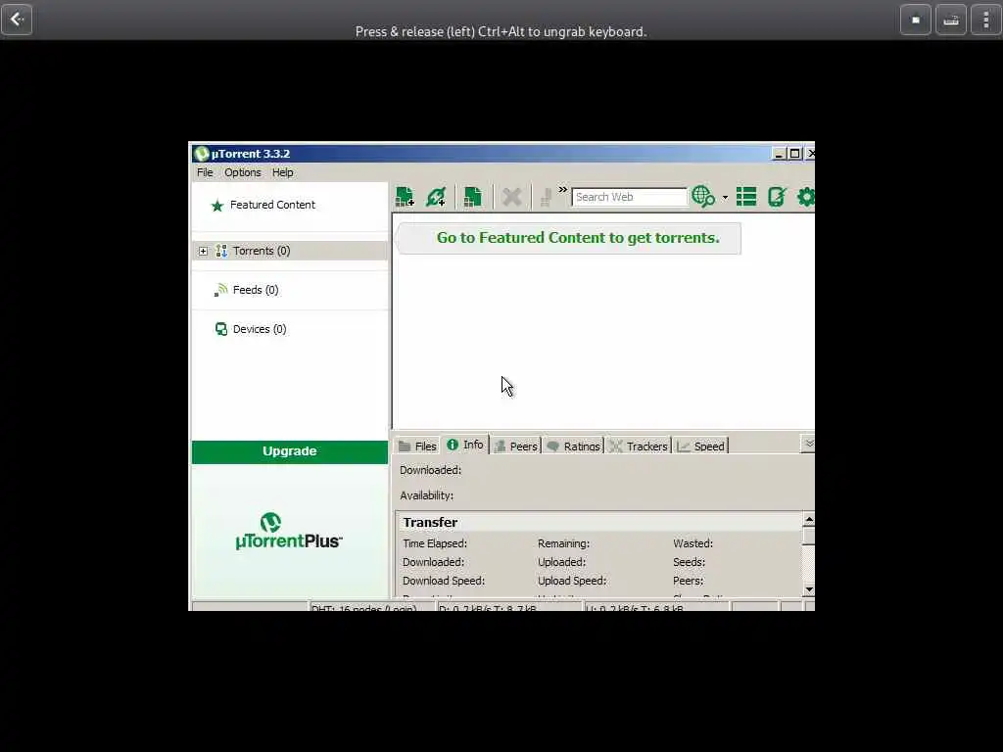Image resolution: width=1003 pixels, height=752 pixels.
Task: Switch to the Files tab
Action: coord(417,446)
